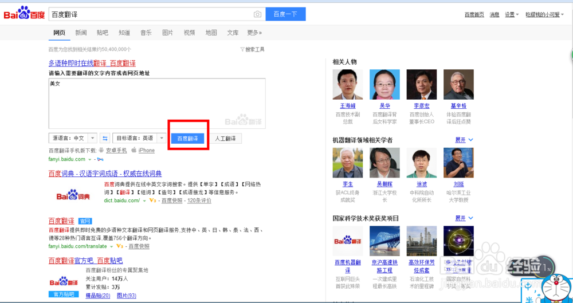
Task: Switch to the 地图 tab
Action: click(x=211, y=33)
